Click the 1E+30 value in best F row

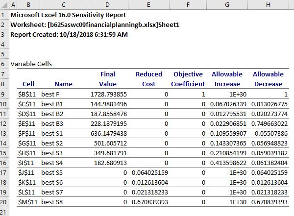[x=238, y=94]
